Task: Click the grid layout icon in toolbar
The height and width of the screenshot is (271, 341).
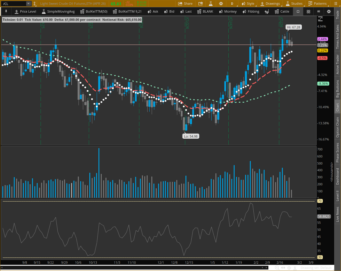Action: pos(308,11)
